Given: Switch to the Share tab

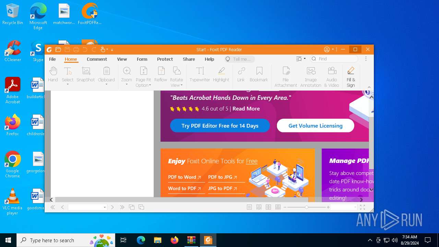Looking at the screenshot, I should tap(189, 59).
